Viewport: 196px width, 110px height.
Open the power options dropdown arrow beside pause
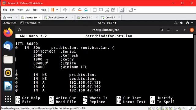[x=57, y=10]
